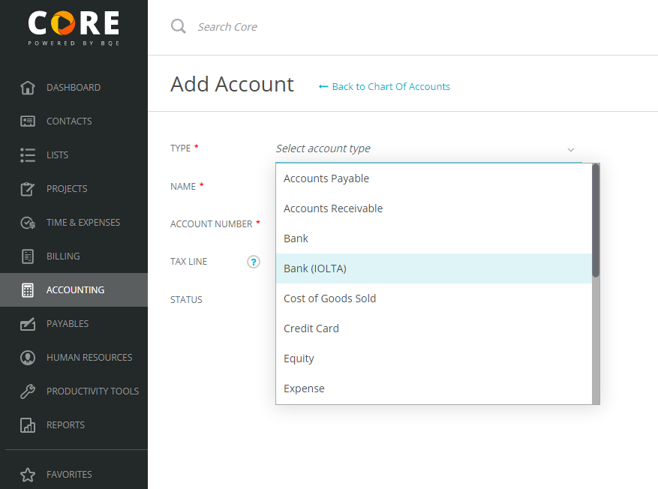Click the Accounting calculator icon
This screenshot has width=658, height=489.
tap(28, 290)
